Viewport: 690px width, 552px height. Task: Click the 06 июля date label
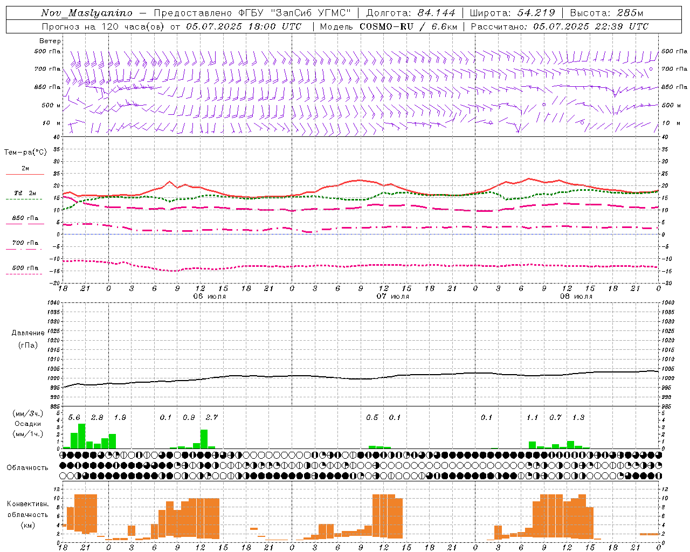210,296
